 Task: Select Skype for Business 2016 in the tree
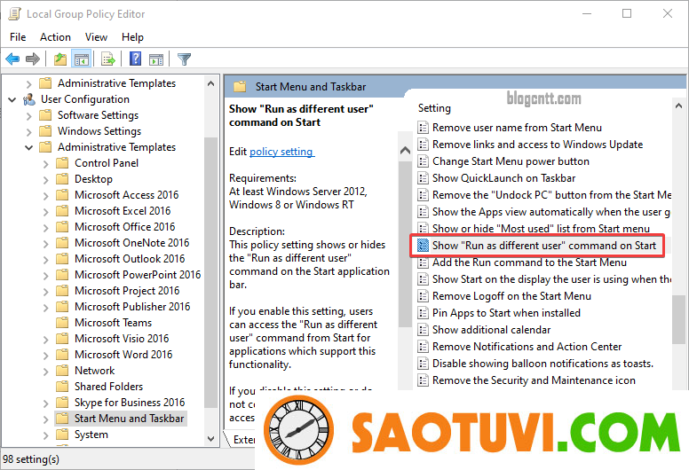(130, 403)
